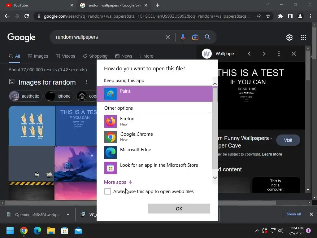Screen dimensions: 317x238
Task: Open the volume control in tray
Action: [x=280, y=231]
